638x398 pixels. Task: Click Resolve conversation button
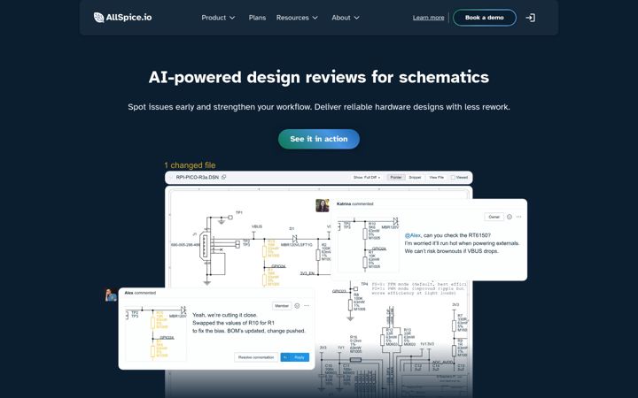tap(256, 357)
